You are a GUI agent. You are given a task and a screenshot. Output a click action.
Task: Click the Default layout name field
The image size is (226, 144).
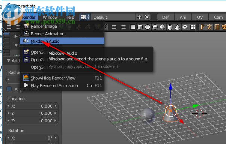pos(113,17)
